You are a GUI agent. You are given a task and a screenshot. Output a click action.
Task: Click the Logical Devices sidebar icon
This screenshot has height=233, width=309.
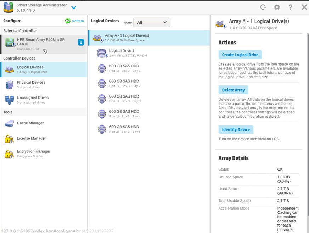point(9,70)
